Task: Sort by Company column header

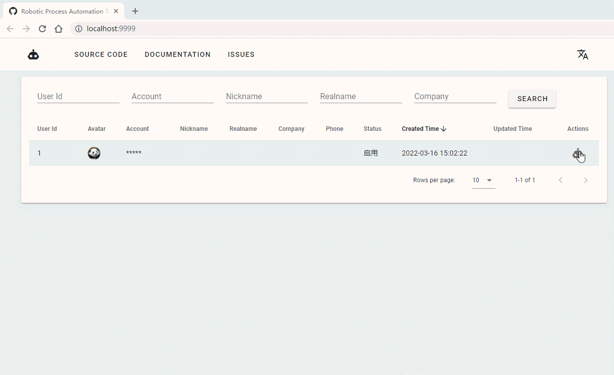Action: (291, 129)
